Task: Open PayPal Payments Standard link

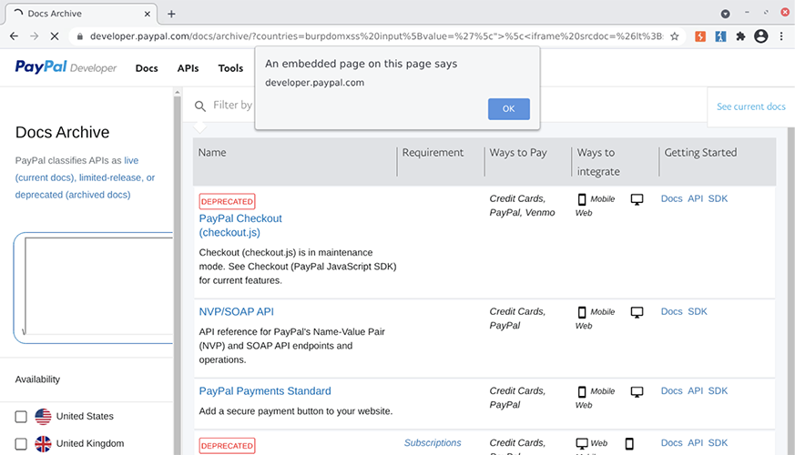Action: pyautogui.click(x=265, y=391)
